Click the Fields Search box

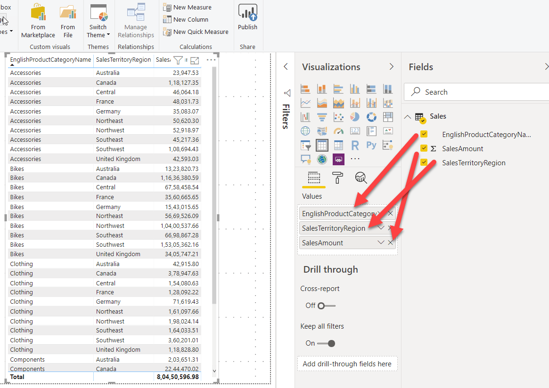tap(476, 92)
